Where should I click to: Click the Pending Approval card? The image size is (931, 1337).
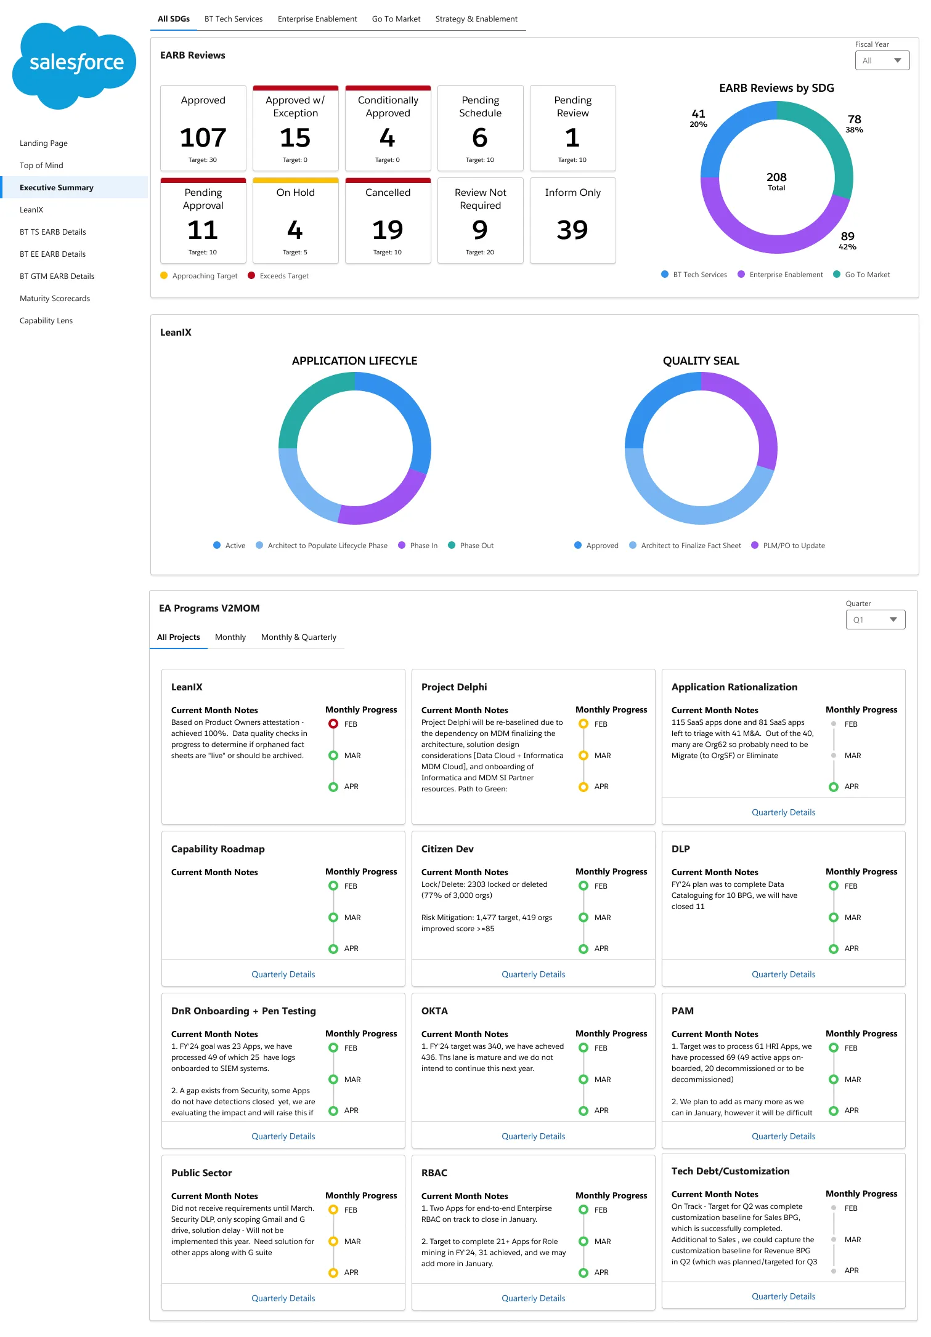(203, 220)
